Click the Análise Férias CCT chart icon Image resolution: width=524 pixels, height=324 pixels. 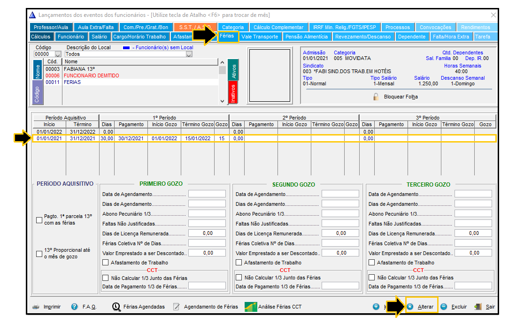(x=251, y=307)
